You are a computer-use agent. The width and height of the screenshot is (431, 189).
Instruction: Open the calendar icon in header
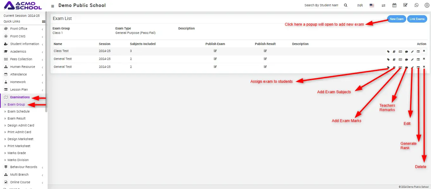(394, 5)
